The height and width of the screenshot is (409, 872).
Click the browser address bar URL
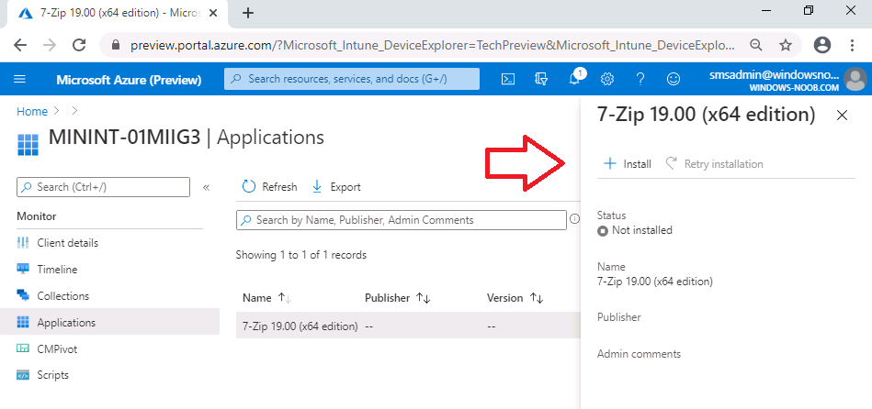[433, 45]
